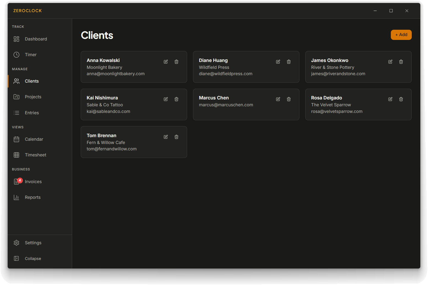428x285 pixels.
Task: Edit Anna Kowalski client card
Action: click(166, 62)
